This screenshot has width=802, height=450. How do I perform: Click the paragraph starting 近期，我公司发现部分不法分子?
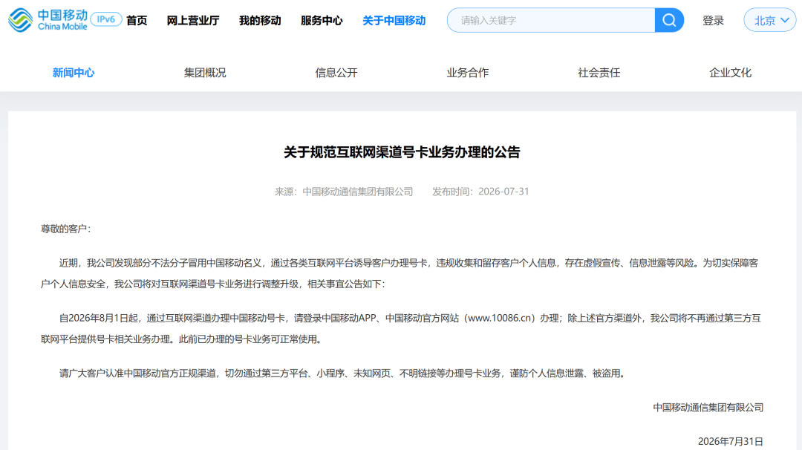400,273
